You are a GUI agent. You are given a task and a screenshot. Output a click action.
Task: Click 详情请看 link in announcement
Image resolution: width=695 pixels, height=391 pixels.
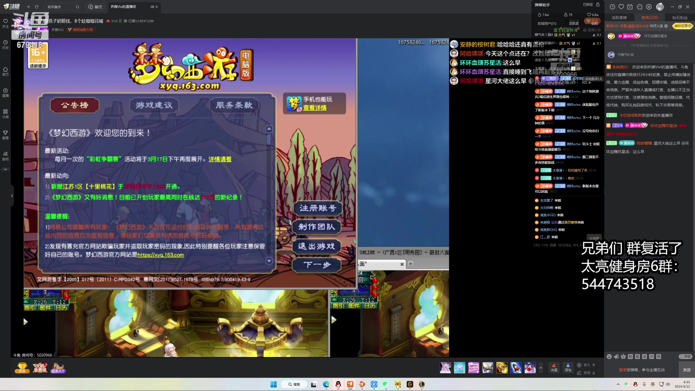(x=220, y=159)
